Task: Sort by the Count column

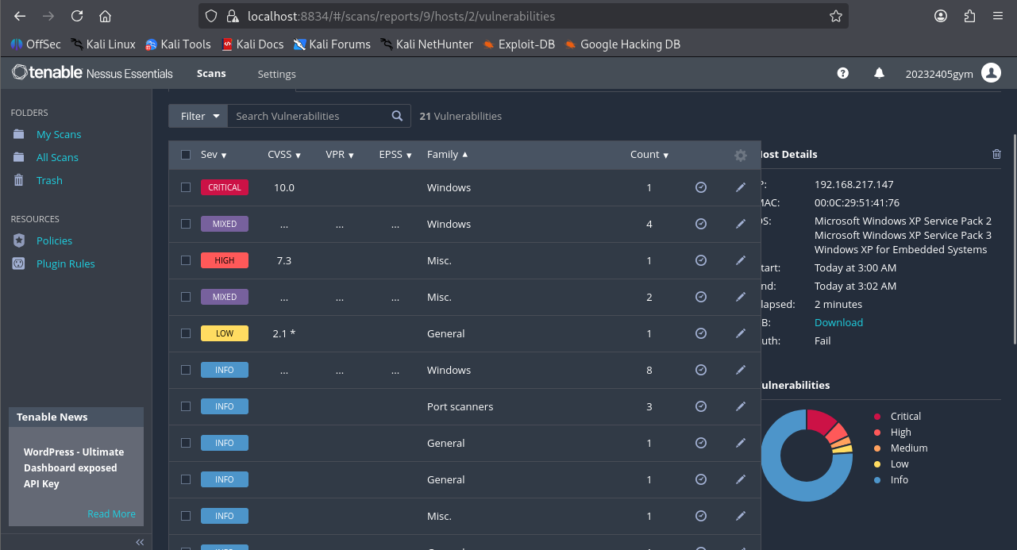Action: [649, 155]
